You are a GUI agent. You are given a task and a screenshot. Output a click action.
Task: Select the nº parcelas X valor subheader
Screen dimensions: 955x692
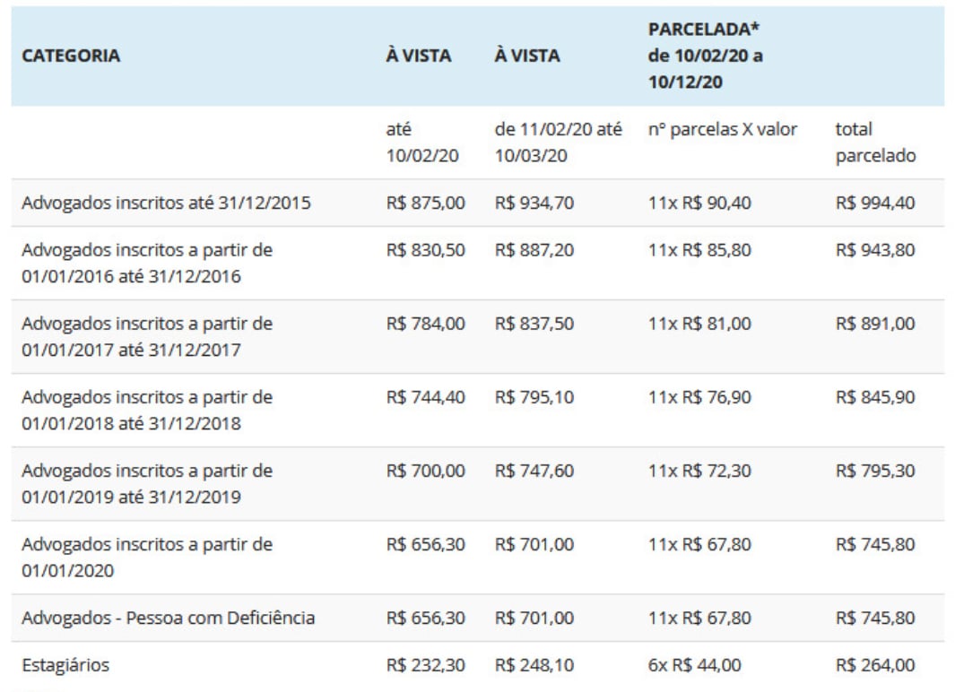723,129
